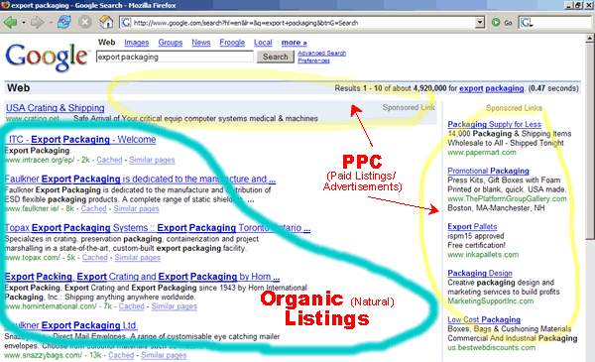Open the Froogle search tab
Viewport: 595px width, 362px height.
[232, 43]
